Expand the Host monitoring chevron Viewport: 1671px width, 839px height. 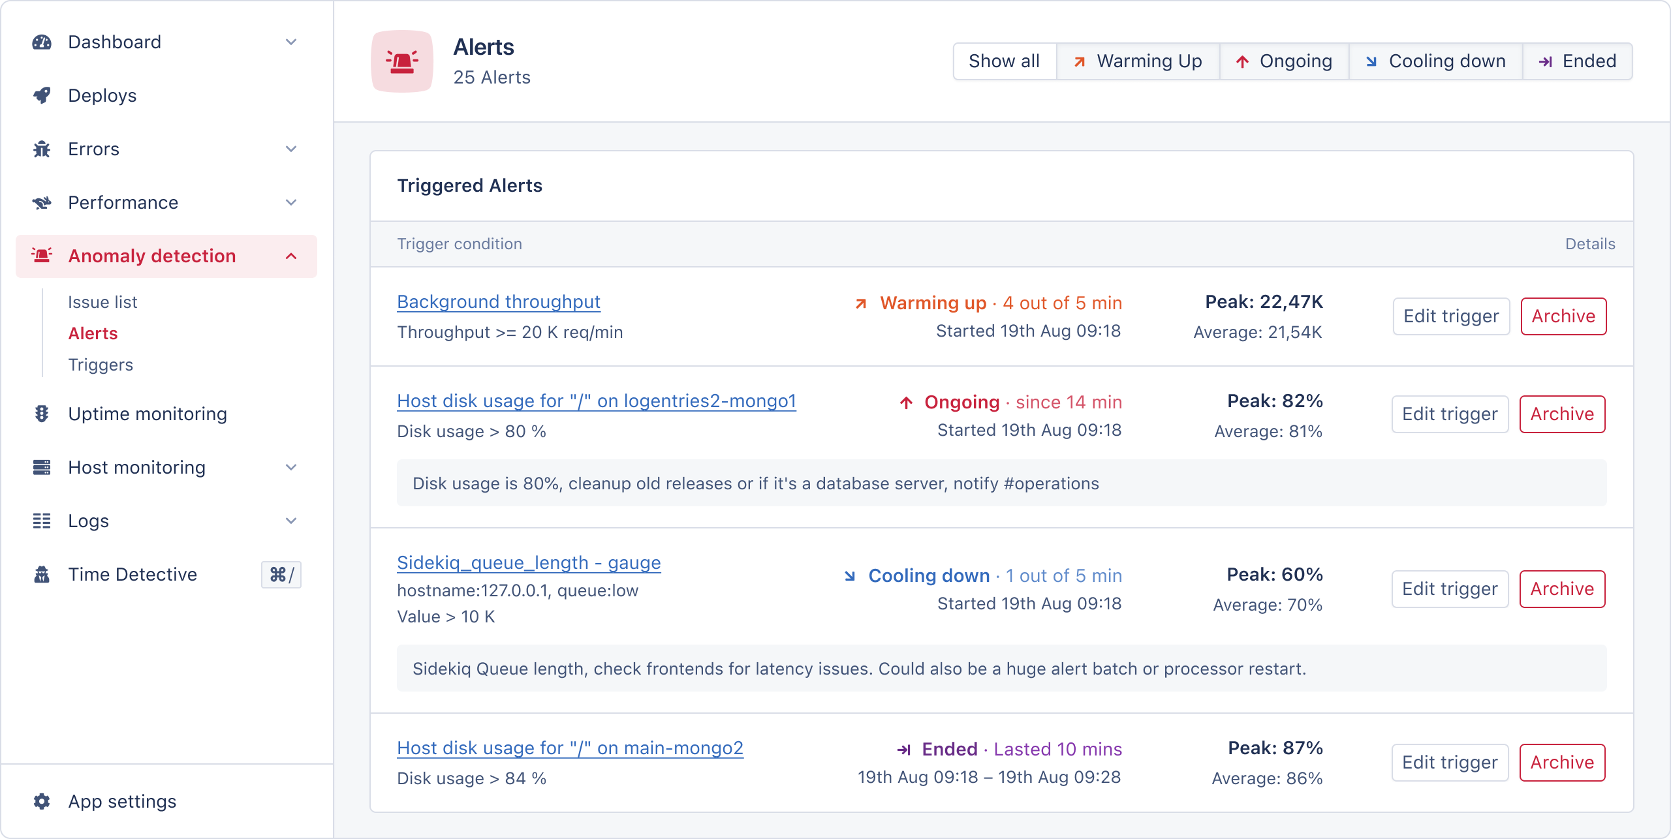tap(291, 468)
